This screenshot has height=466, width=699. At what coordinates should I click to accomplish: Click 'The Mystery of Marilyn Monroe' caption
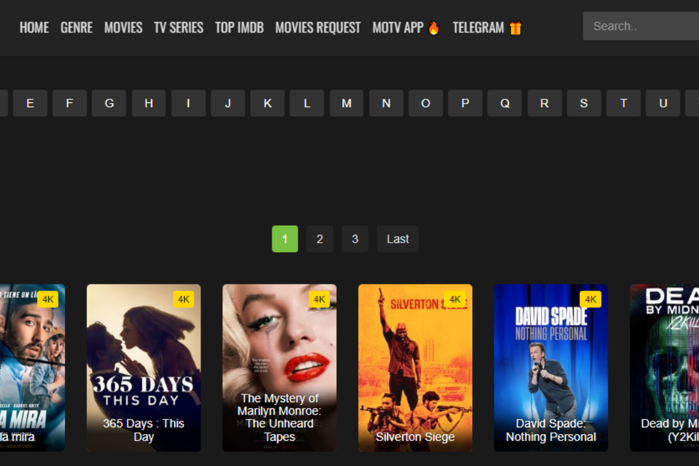coord(280,418)
